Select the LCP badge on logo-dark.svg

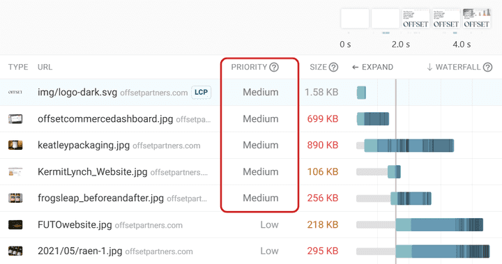click(201, 92)
